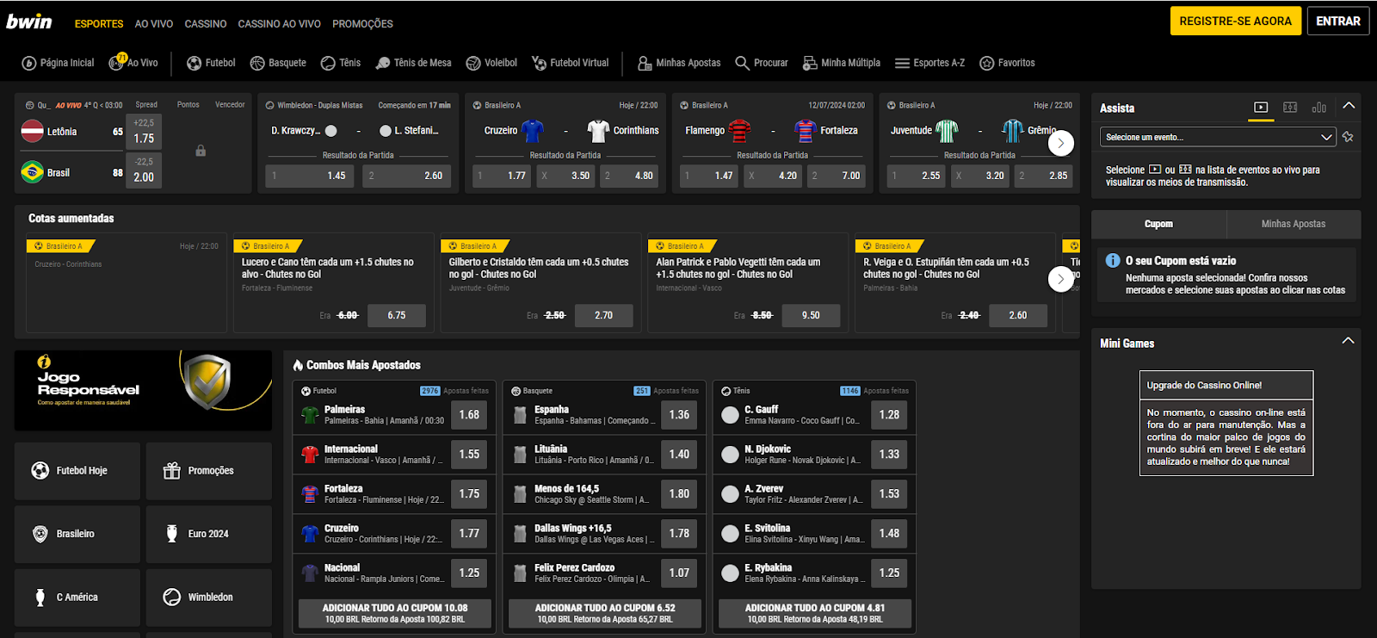
Task: Open the bwin logo home link
Action: [x=29, y=22]
